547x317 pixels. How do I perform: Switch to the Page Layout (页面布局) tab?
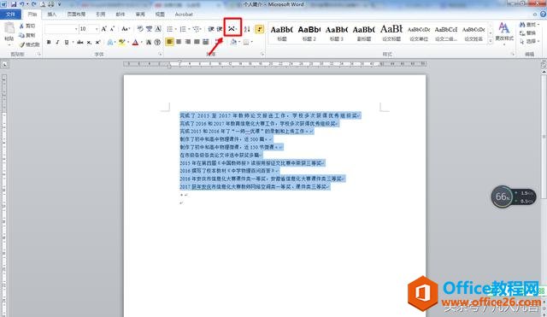coord(76,15)
